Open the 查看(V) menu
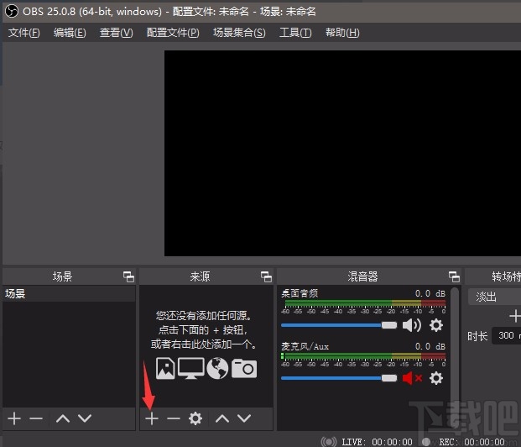Screen dimensions: 521x447 click(x=117, y=33)
